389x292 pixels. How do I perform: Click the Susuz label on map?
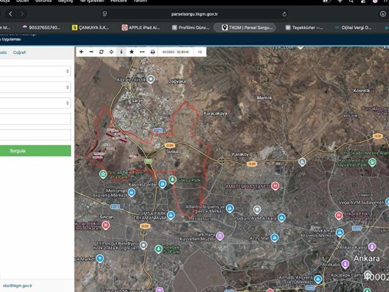click(172, 151)
